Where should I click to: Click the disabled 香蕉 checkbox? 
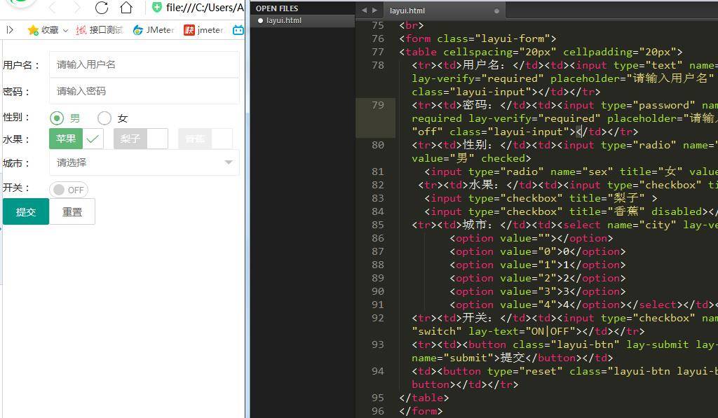coord(205,139)
